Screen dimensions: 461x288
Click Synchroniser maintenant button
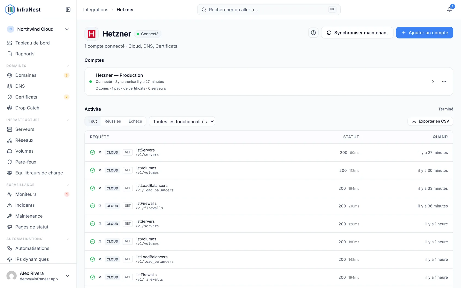pyautogui.click(x=357, y=33)
